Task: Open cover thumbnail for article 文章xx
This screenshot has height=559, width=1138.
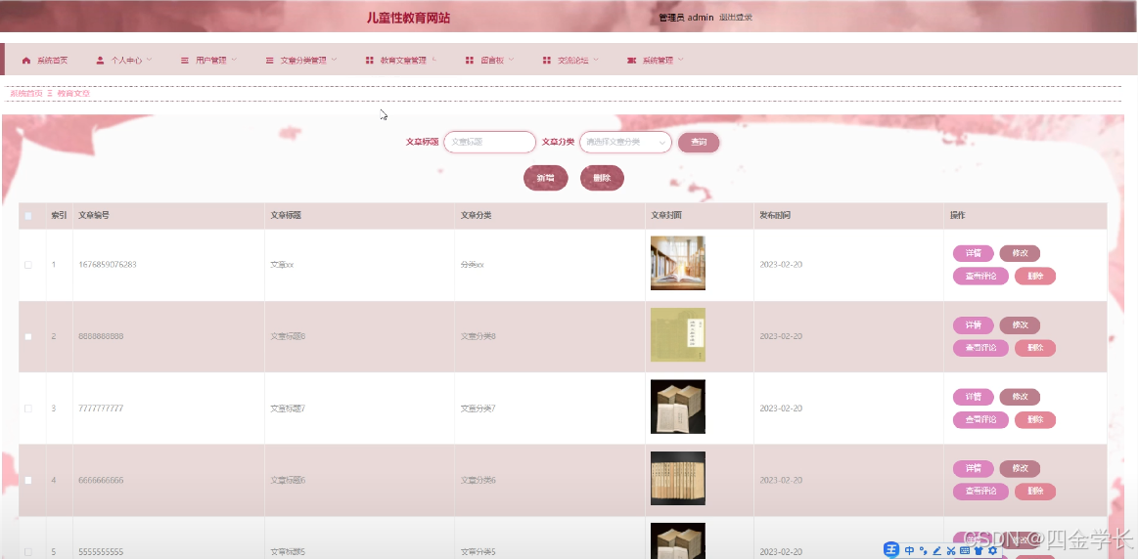Action: coord(678,263)
